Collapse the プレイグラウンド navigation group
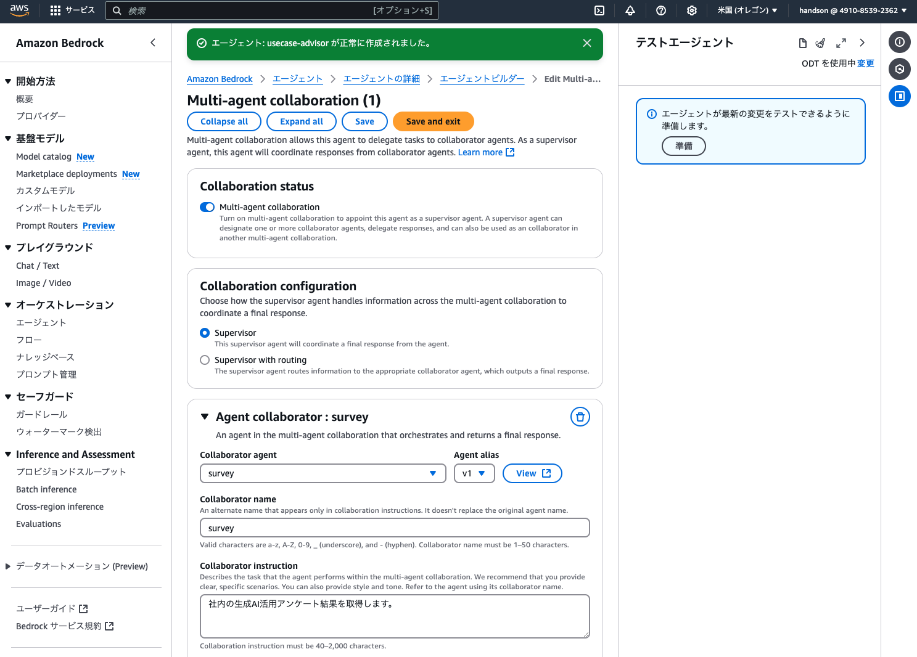 coord(8,247)
